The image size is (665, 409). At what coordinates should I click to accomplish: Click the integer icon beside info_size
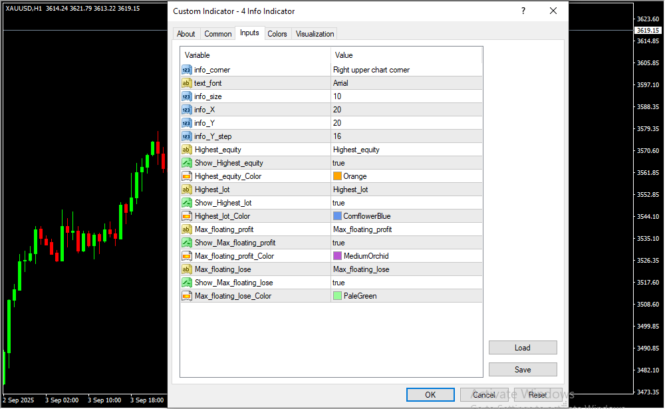click(x=186, y=96)
